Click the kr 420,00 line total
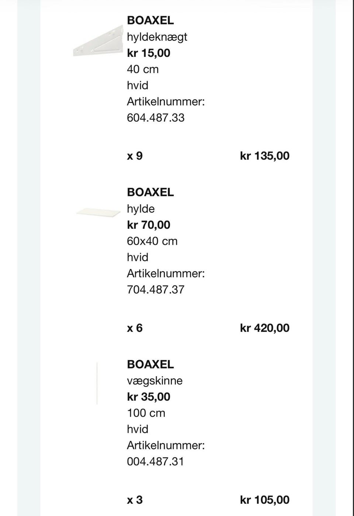 coord(265,328)
